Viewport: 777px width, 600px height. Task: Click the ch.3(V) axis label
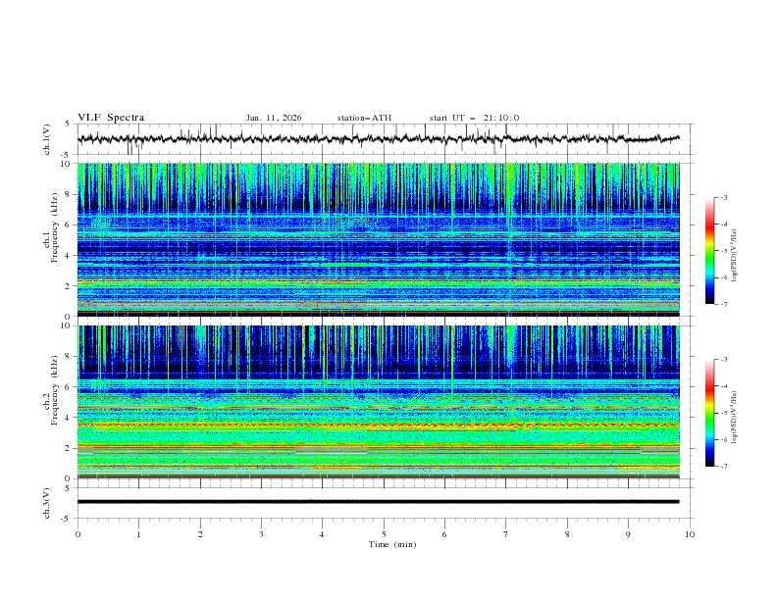coord(47,502)
